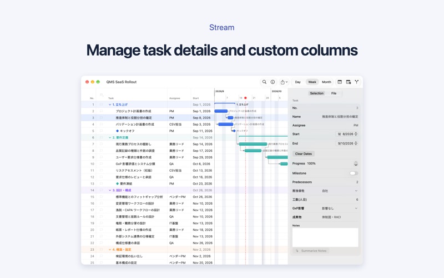Click the flag icon in row 7

point(102,144)
